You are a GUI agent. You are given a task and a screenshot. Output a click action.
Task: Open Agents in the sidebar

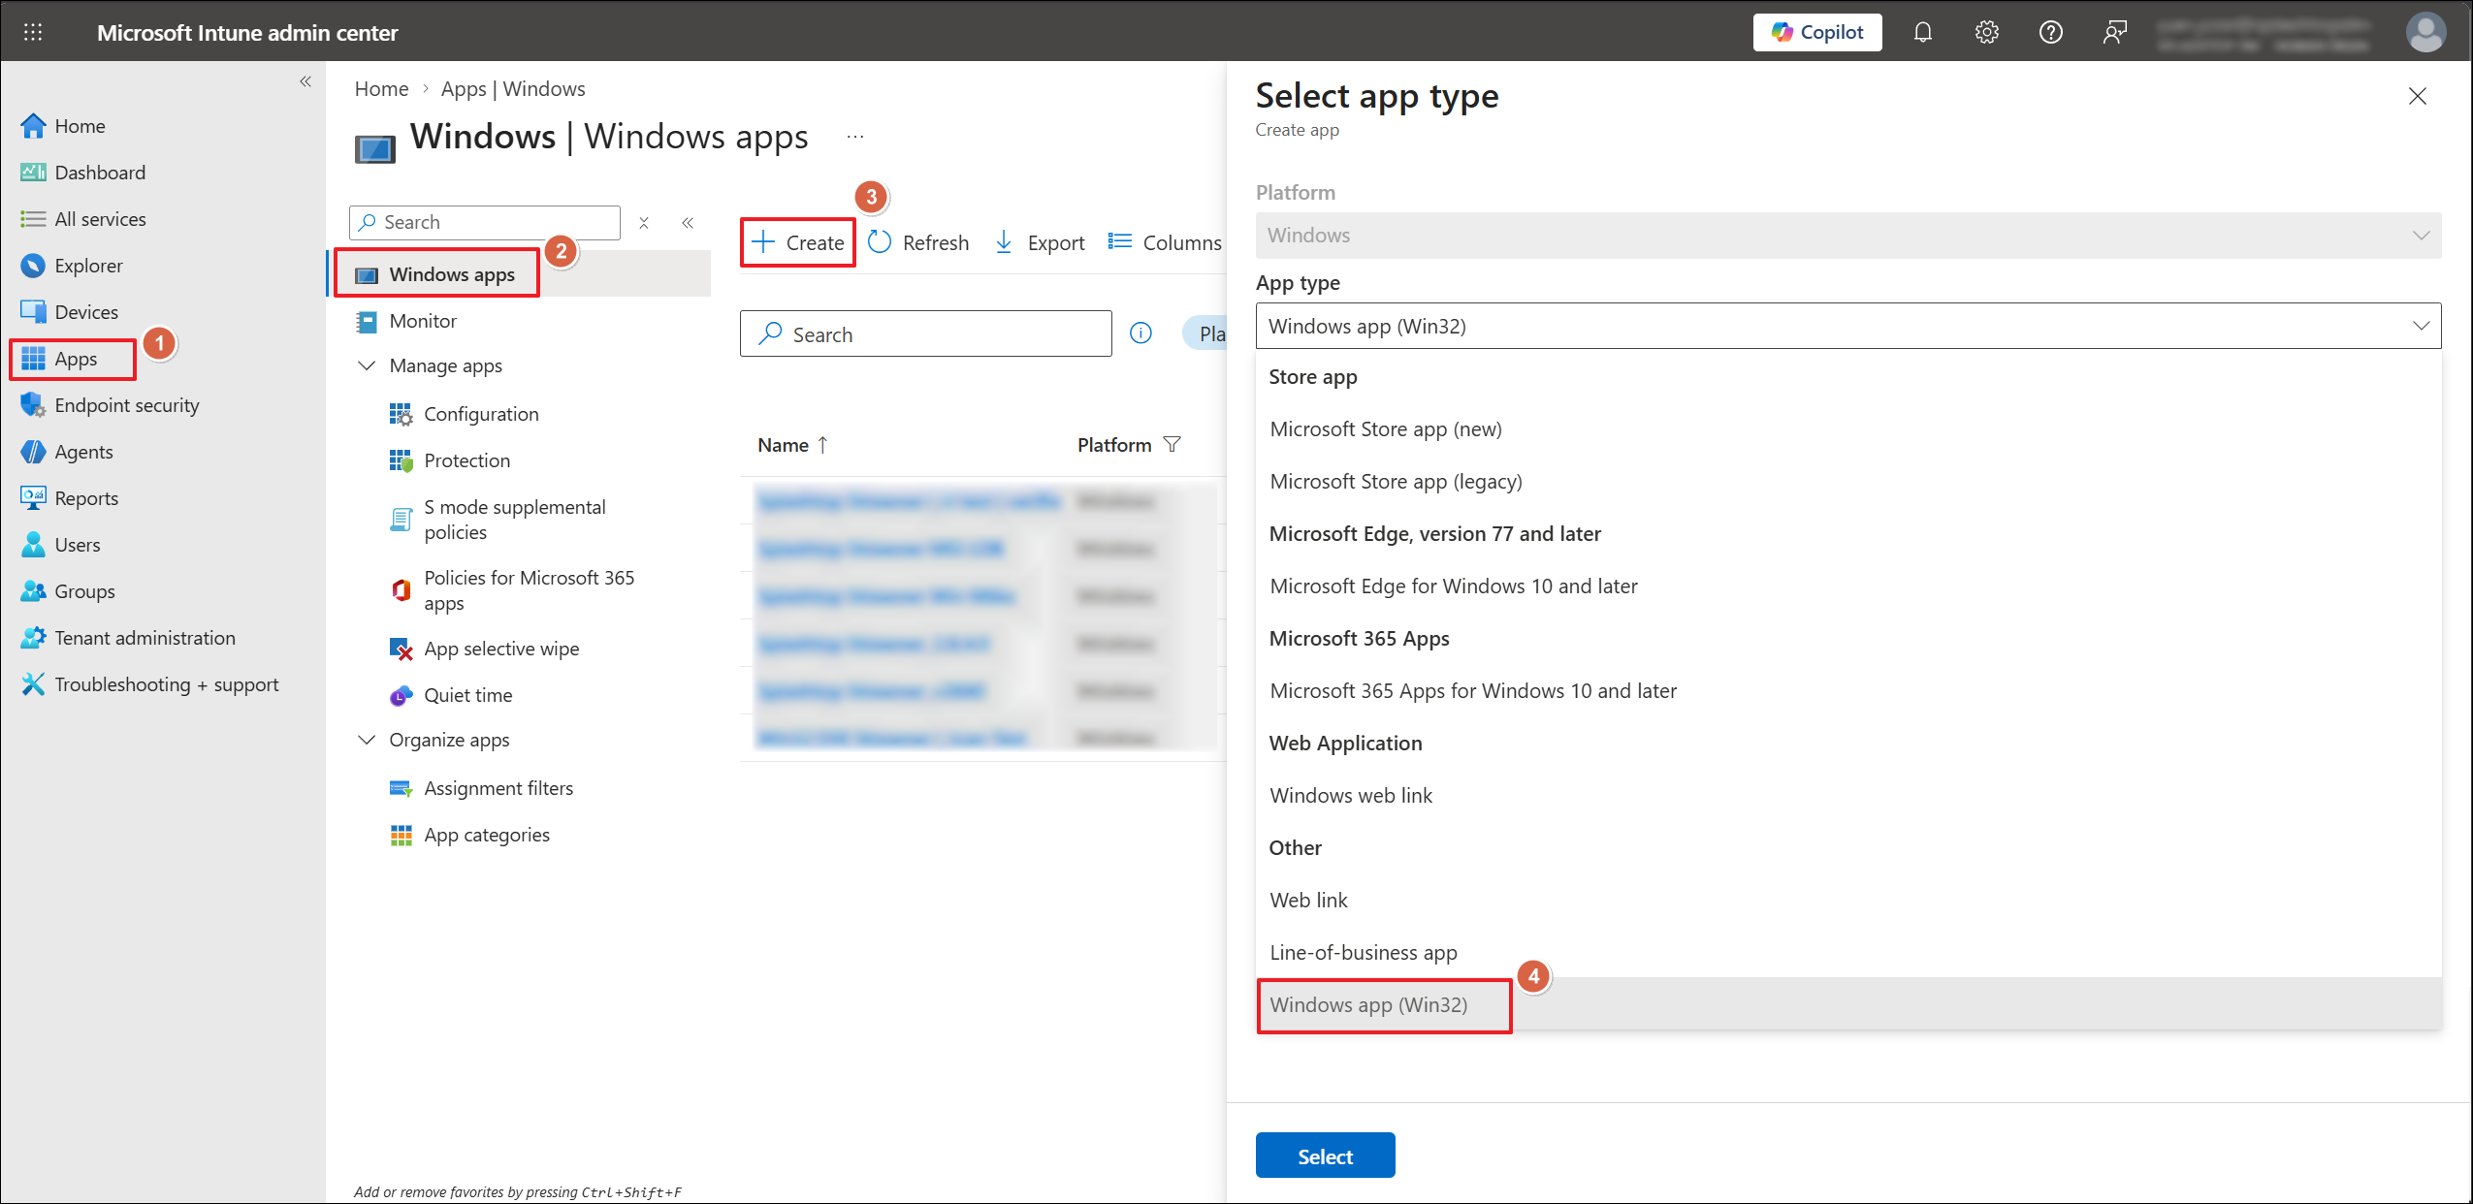point(67,452)
